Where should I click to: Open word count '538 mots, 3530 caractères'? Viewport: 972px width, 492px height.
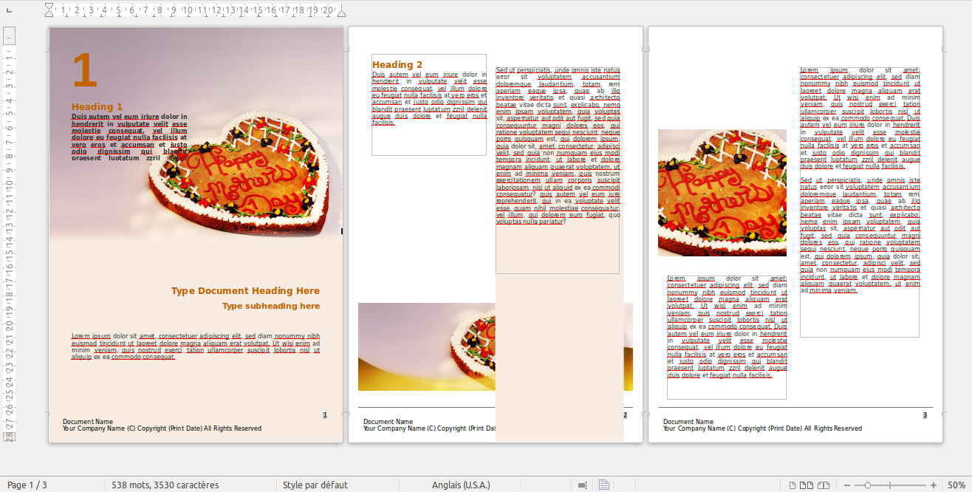click(165, 485)
